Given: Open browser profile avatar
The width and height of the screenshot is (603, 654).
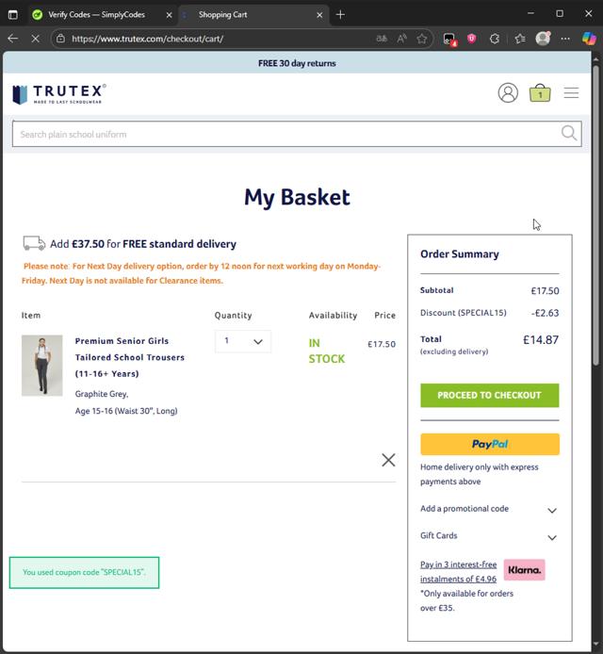Looking at the screenshot, I should click(x=543, y=39).
